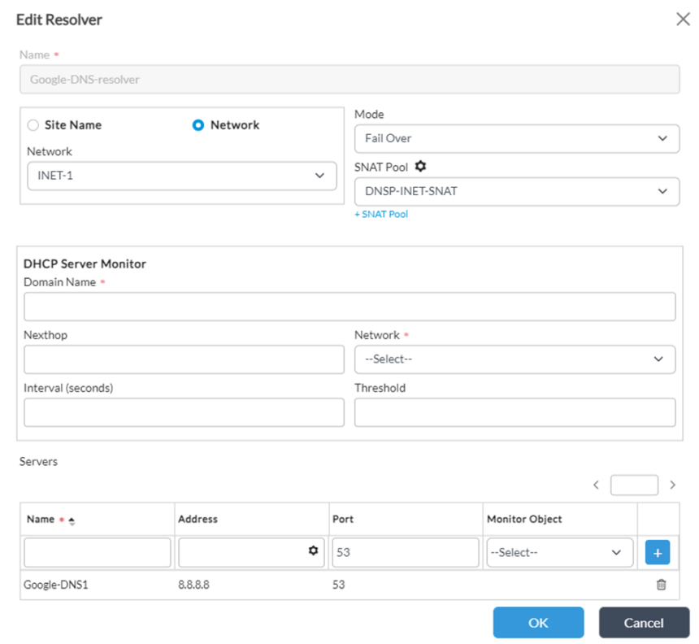Delete Google-DNS1 with the trash icon
The image size is (699, 644).
point(663,584)
